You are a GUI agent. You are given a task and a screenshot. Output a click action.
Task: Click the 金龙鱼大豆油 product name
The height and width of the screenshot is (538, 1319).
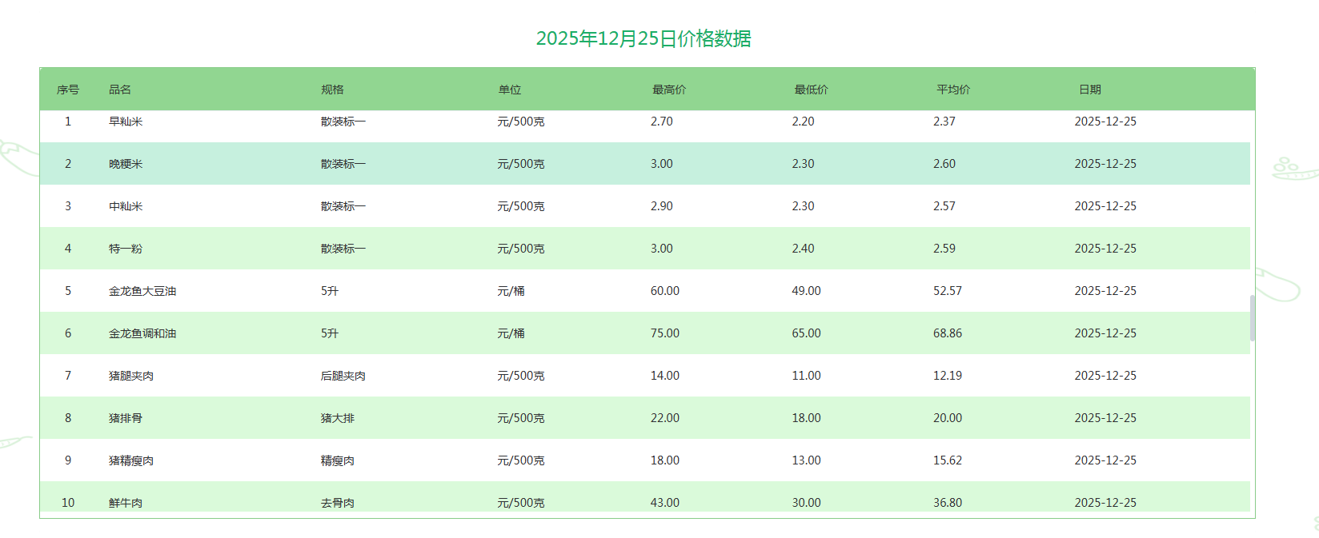click(142, 291)
